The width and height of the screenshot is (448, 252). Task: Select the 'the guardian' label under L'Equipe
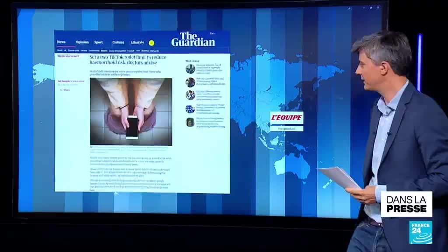coord(287,129)
